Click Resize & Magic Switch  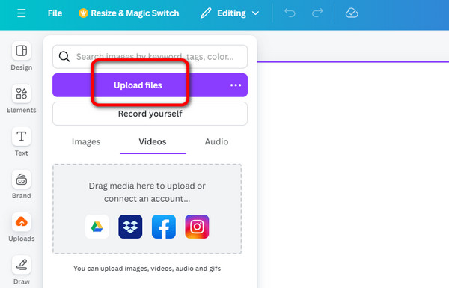tap(129, 13)
